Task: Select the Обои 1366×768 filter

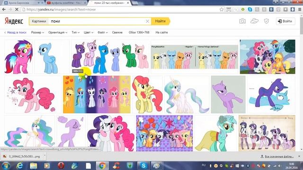Action: 139,33
